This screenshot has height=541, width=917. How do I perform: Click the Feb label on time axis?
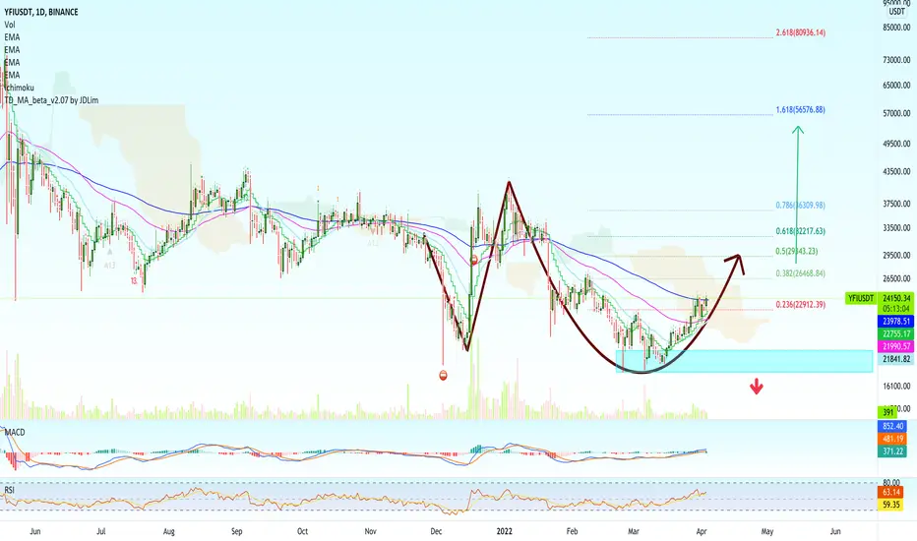[x=572, y=531]
